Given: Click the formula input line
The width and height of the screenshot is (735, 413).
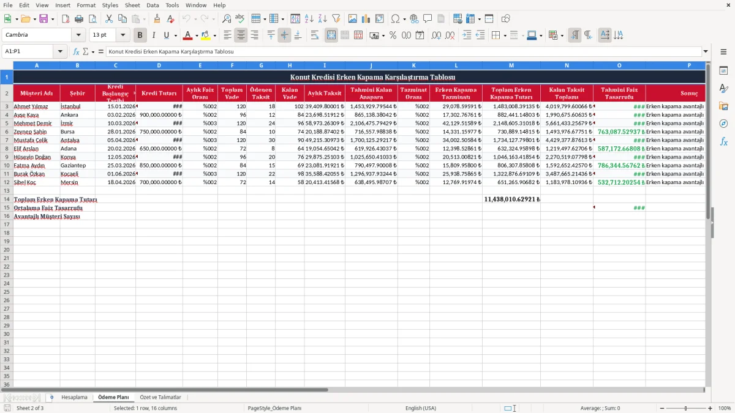Looking at the screenshot, I should click(403, 51).
